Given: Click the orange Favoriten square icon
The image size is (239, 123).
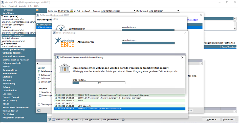Looking at the screenshot, I should [37, 10].
